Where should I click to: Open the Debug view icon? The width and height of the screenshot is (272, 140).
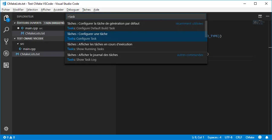(6, 53)
